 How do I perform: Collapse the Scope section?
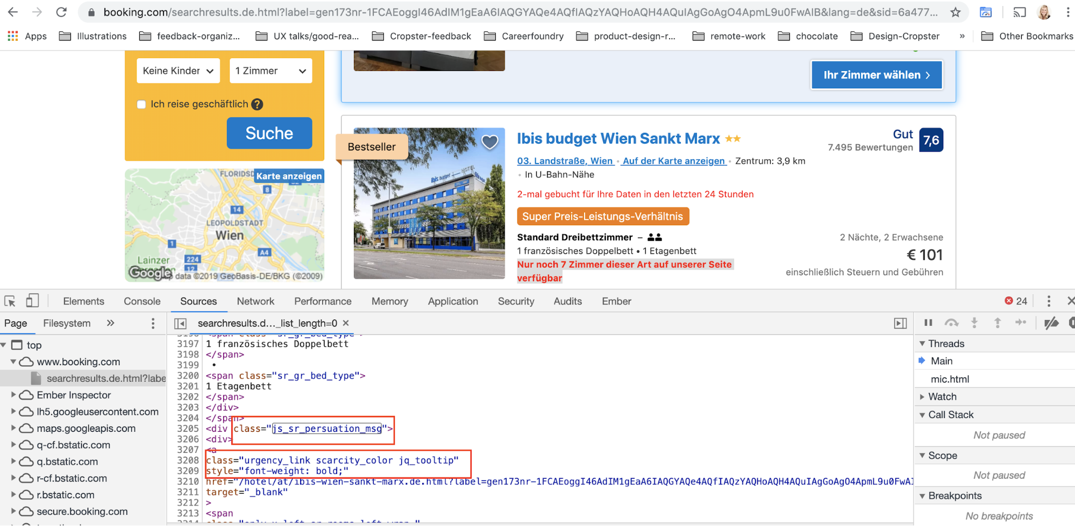click(922, 456)
